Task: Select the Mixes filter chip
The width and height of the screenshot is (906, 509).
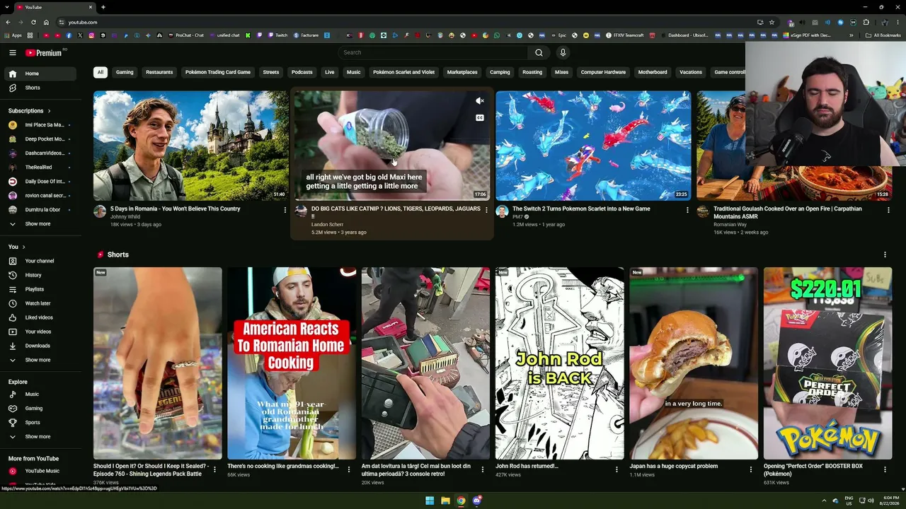Action: tap(561, 72)
